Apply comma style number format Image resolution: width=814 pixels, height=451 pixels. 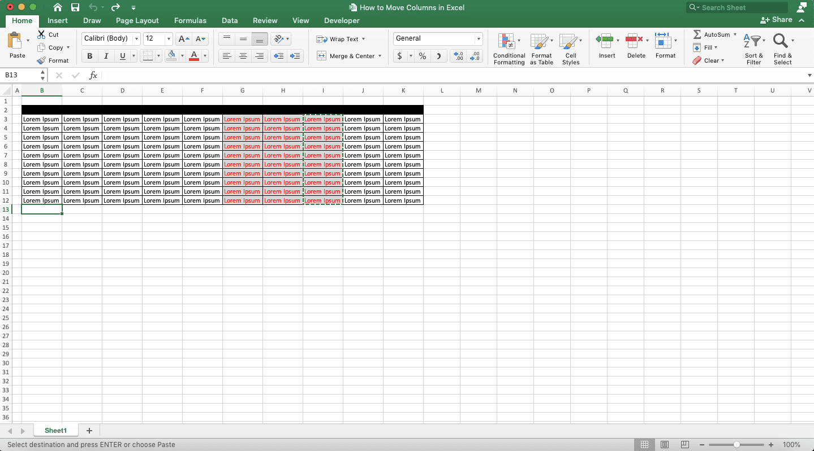click(x=439, y=56)
